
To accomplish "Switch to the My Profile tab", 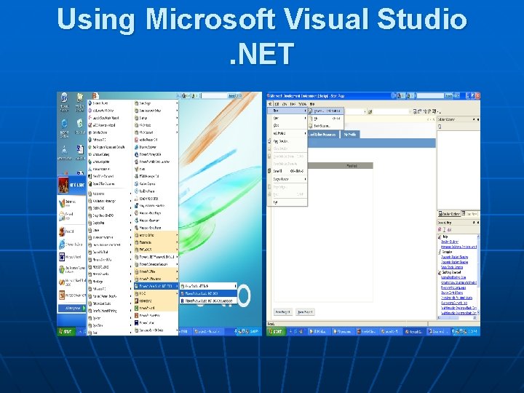I will pos(350,135).
